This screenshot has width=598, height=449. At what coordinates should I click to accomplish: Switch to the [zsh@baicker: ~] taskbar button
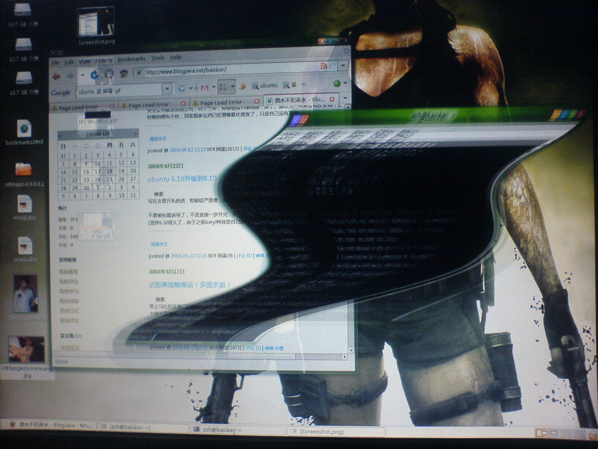point(143,427)
